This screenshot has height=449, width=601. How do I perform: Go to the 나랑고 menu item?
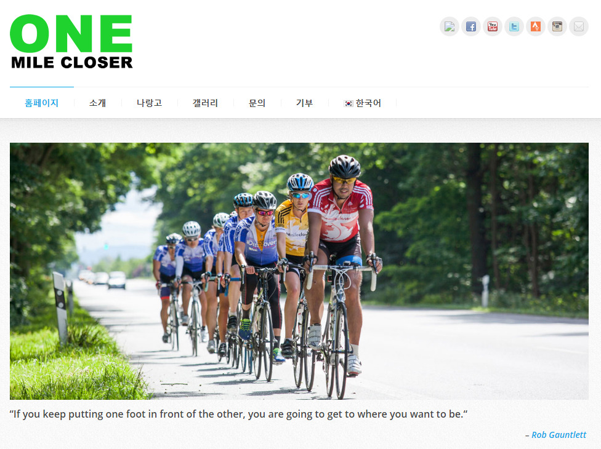[x=149, y=103]
